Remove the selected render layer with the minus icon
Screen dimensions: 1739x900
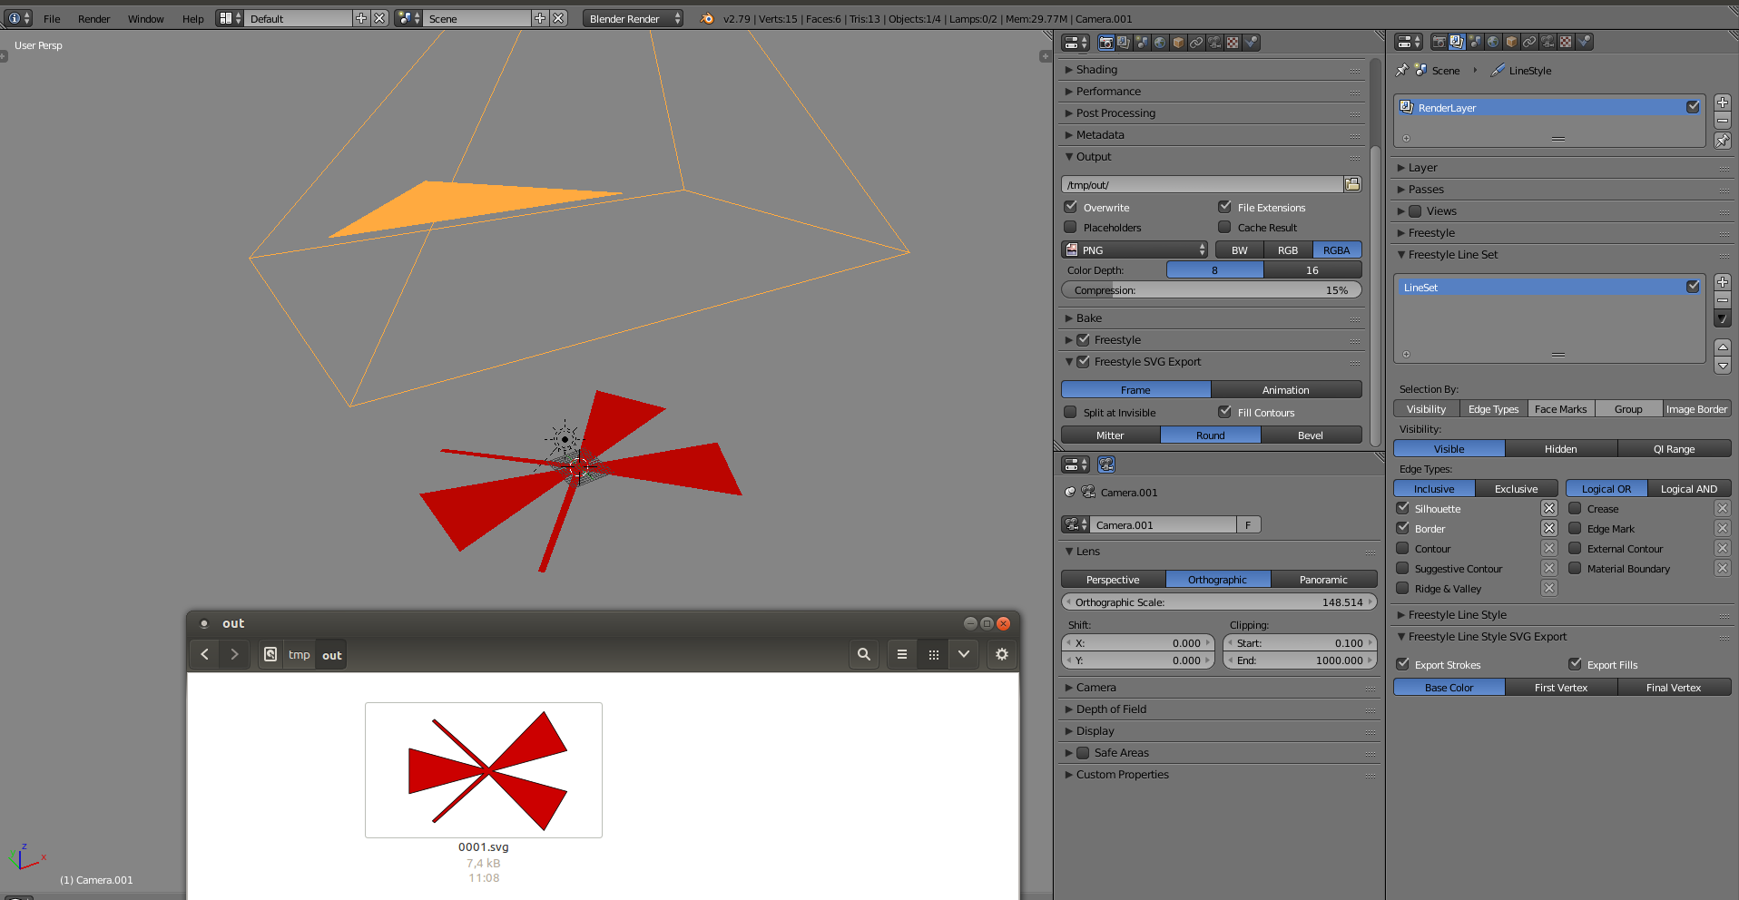pos(1723,121)
